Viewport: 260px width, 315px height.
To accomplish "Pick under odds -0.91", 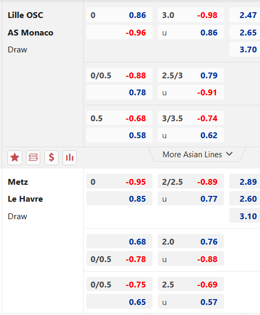I will tap(191, 92).
